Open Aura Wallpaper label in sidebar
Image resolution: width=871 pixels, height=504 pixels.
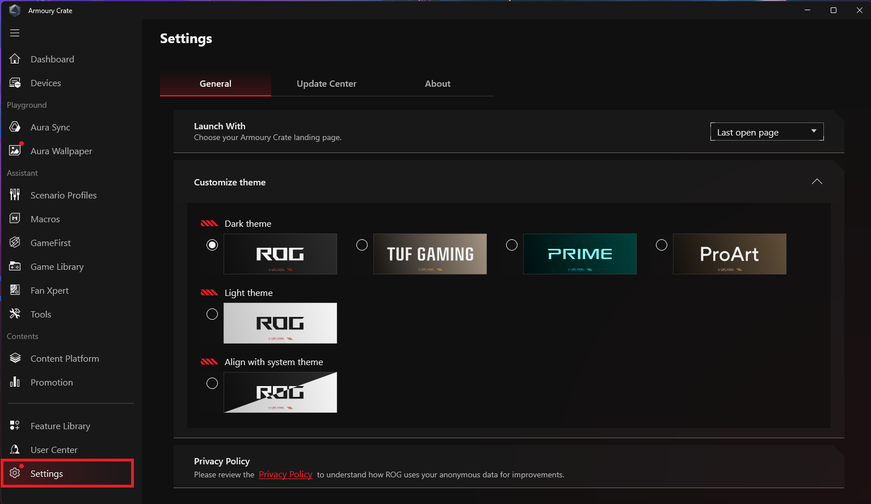(x=61, y=151)
